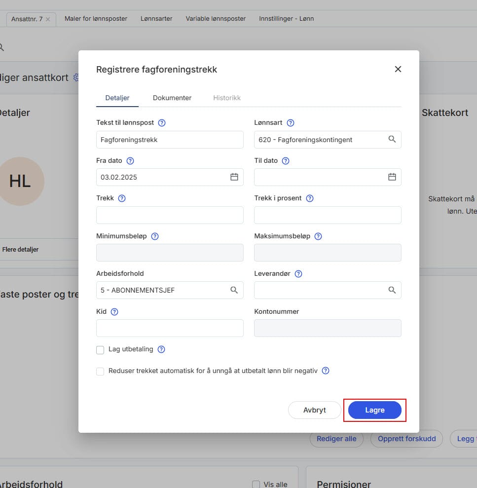
Task: Enable the Lag utbetaling checkbox
Action: 100,350
